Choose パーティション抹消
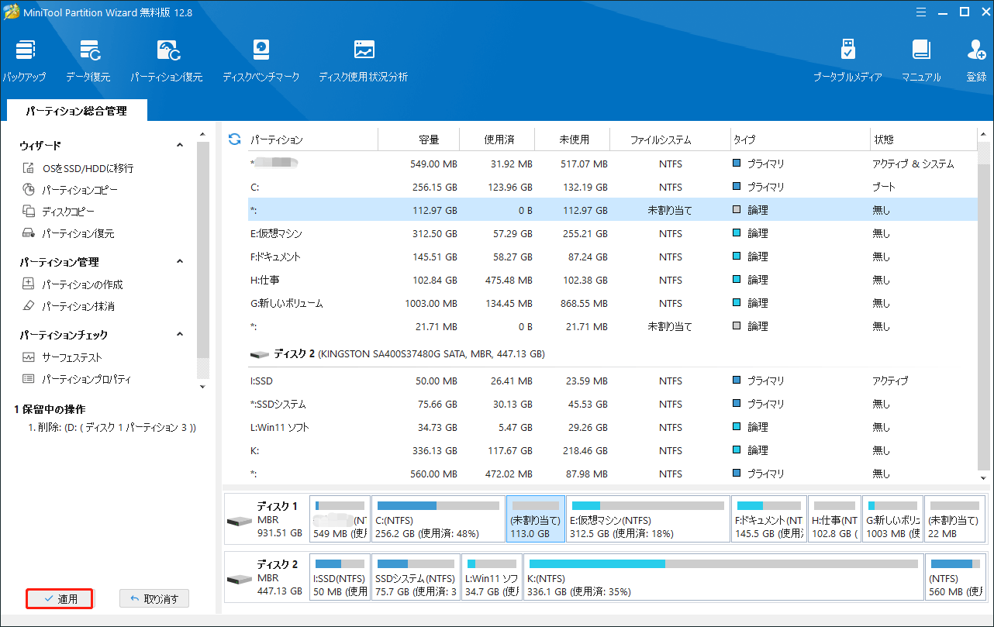The width and height of the screenshot is (994, 627). (68, 306)
